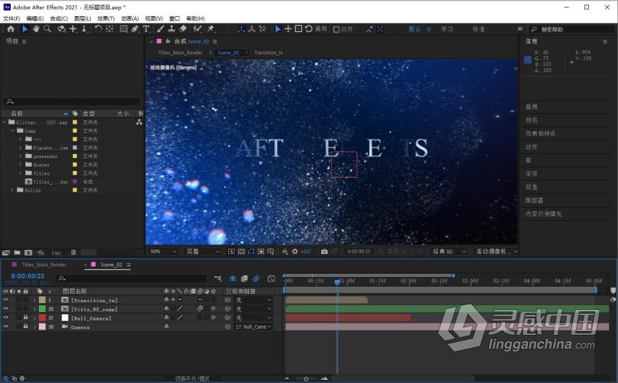Toggle the snapping checkbox in toolbar
618x383 pixels.
coord(336,29)
